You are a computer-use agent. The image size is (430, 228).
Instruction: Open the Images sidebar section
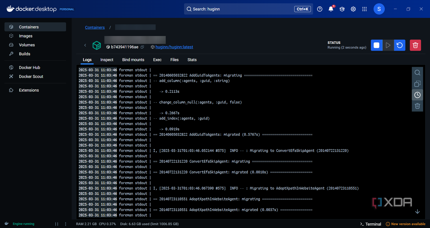[35, 36]
